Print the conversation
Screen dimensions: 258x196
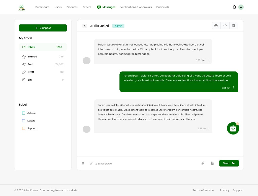click(216, 26)
